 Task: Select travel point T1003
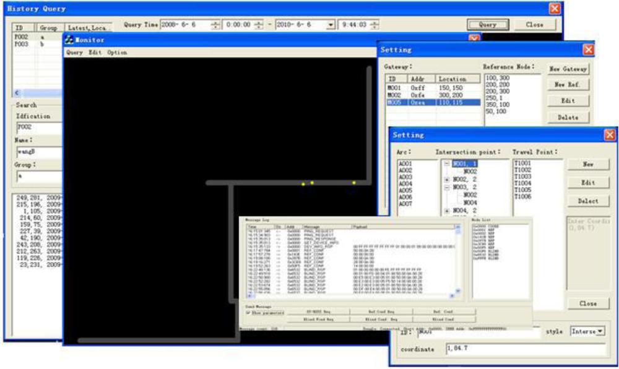tap(522, 176)
